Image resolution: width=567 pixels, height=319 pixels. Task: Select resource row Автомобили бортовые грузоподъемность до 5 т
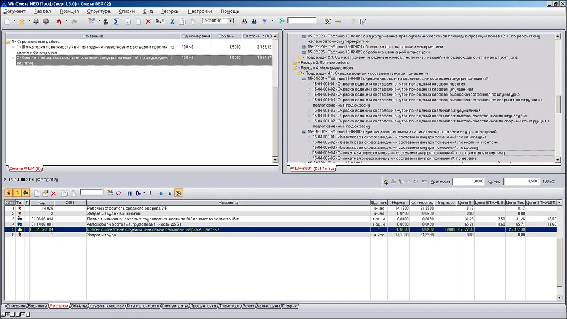coord(280,224)
